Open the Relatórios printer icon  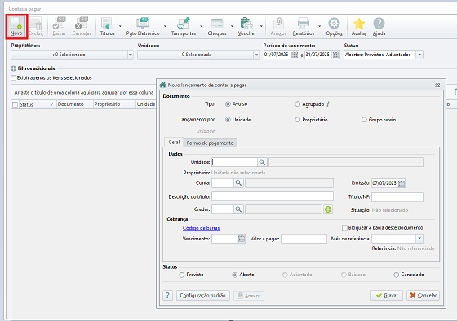coord(304,27)
